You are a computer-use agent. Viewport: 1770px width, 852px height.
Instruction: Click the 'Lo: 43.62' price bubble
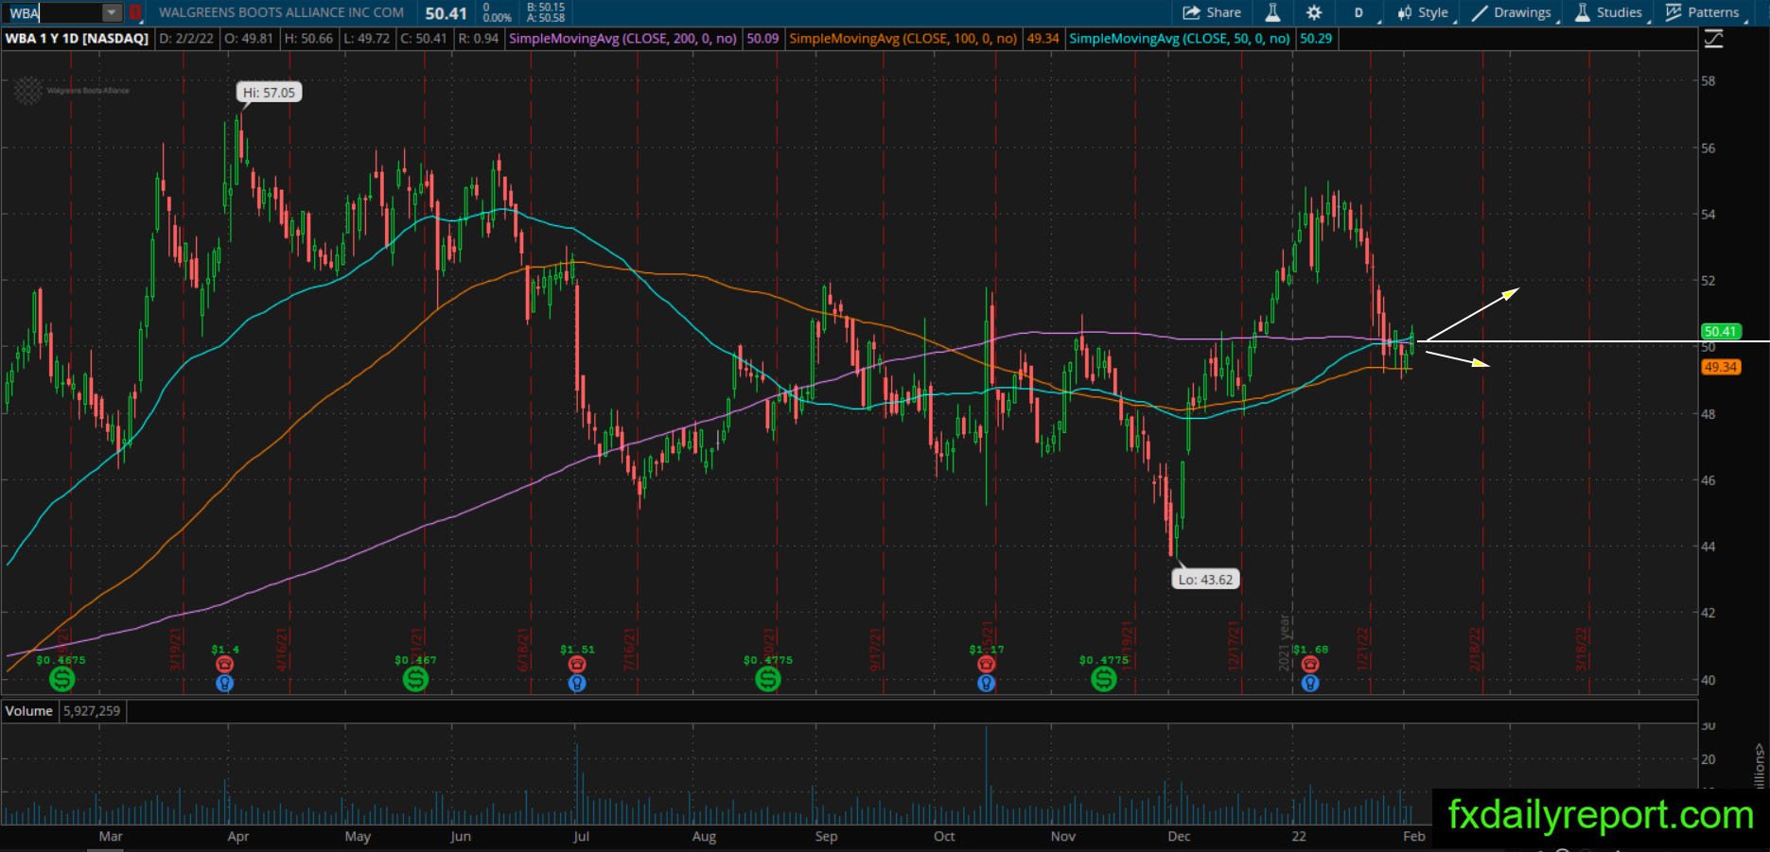(1205, 579)
